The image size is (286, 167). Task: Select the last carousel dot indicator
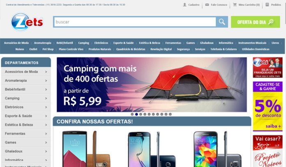pyautogui.click(x=170, y=114)
